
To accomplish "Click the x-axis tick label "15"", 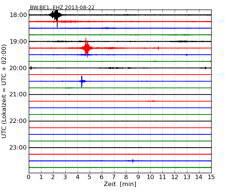I will tap(211, 177).
